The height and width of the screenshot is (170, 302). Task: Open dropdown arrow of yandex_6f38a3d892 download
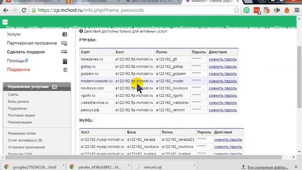[x=129, y=165]
